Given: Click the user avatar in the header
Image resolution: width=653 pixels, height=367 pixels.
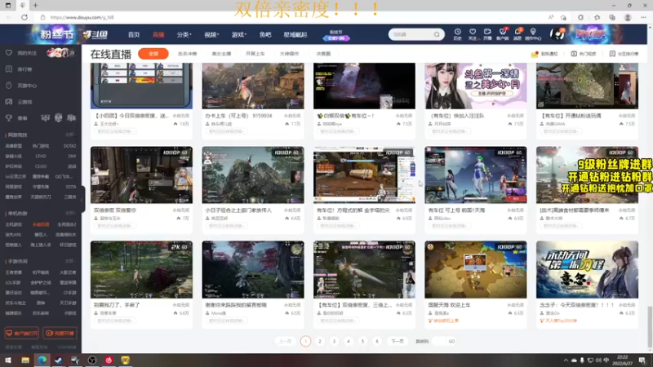Looking at the screenshot, I should (x=557, y=34).
